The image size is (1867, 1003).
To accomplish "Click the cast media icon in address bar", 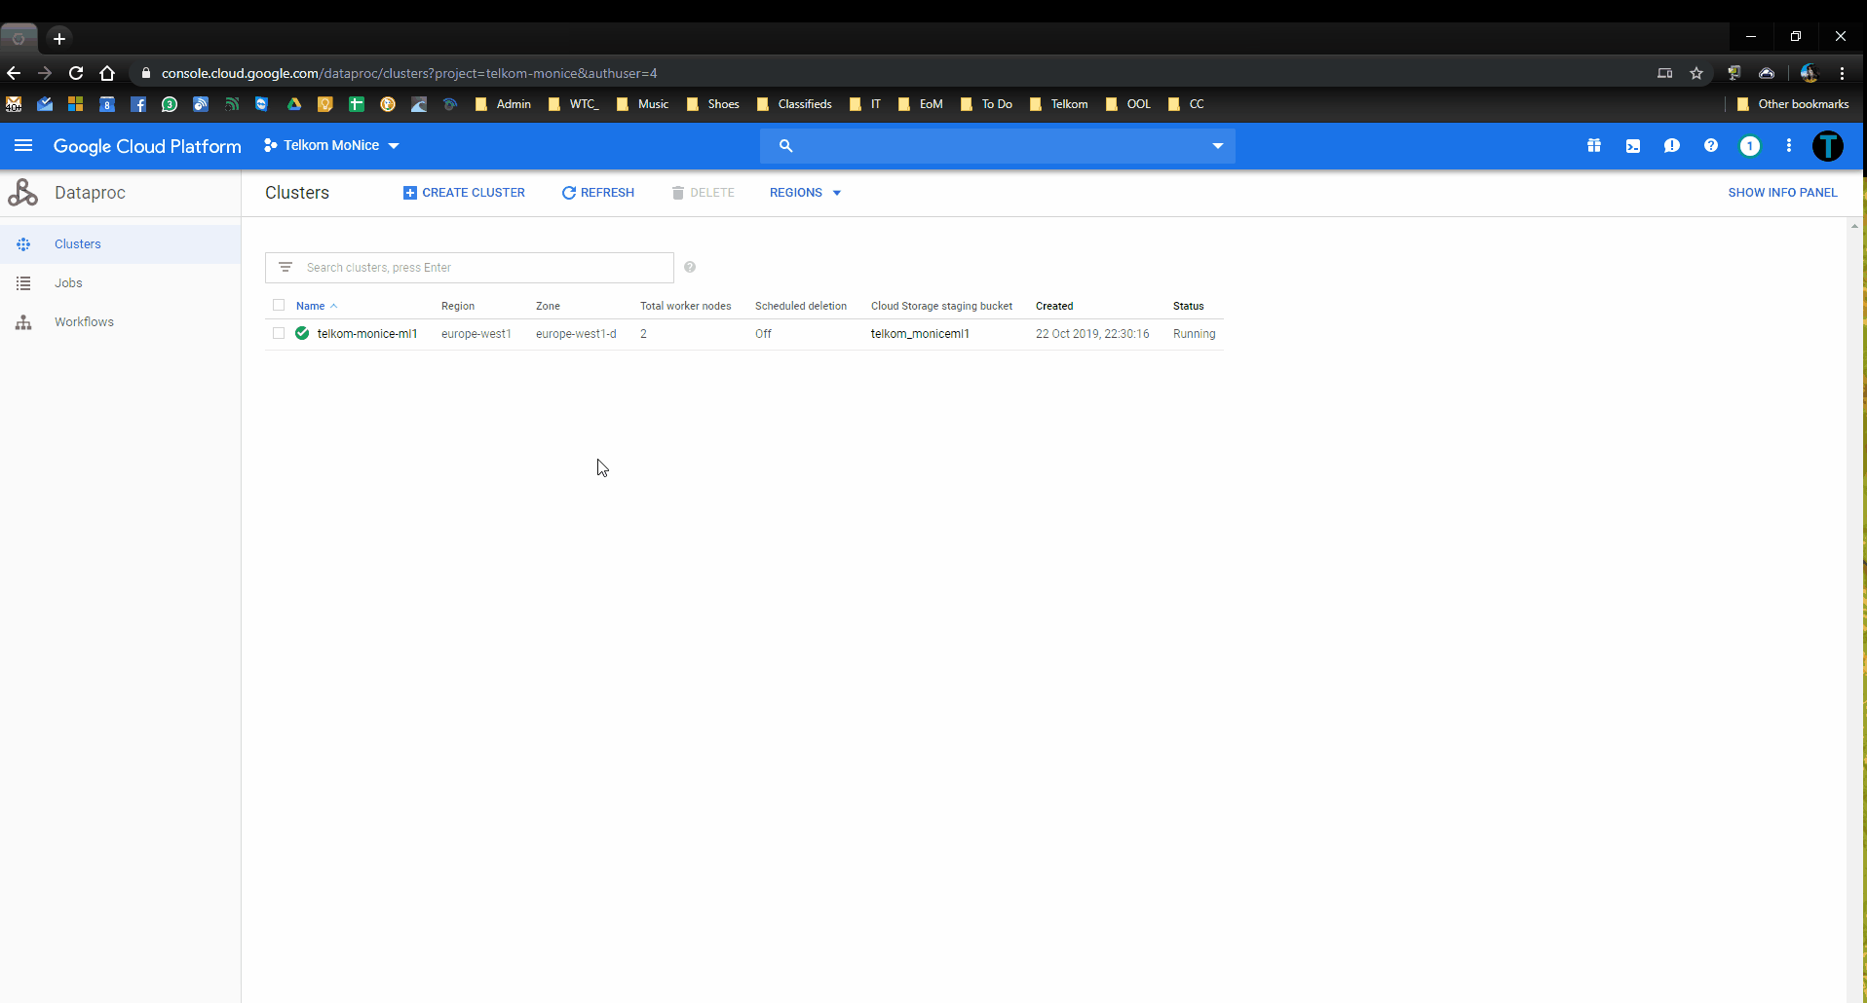I will [x=1665, y=73].
